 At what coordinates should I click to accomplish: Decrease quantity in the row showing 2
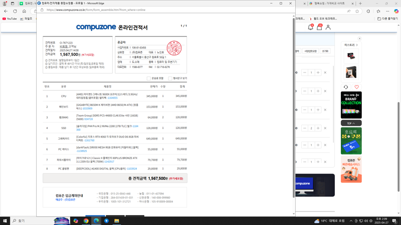[305, 128]
